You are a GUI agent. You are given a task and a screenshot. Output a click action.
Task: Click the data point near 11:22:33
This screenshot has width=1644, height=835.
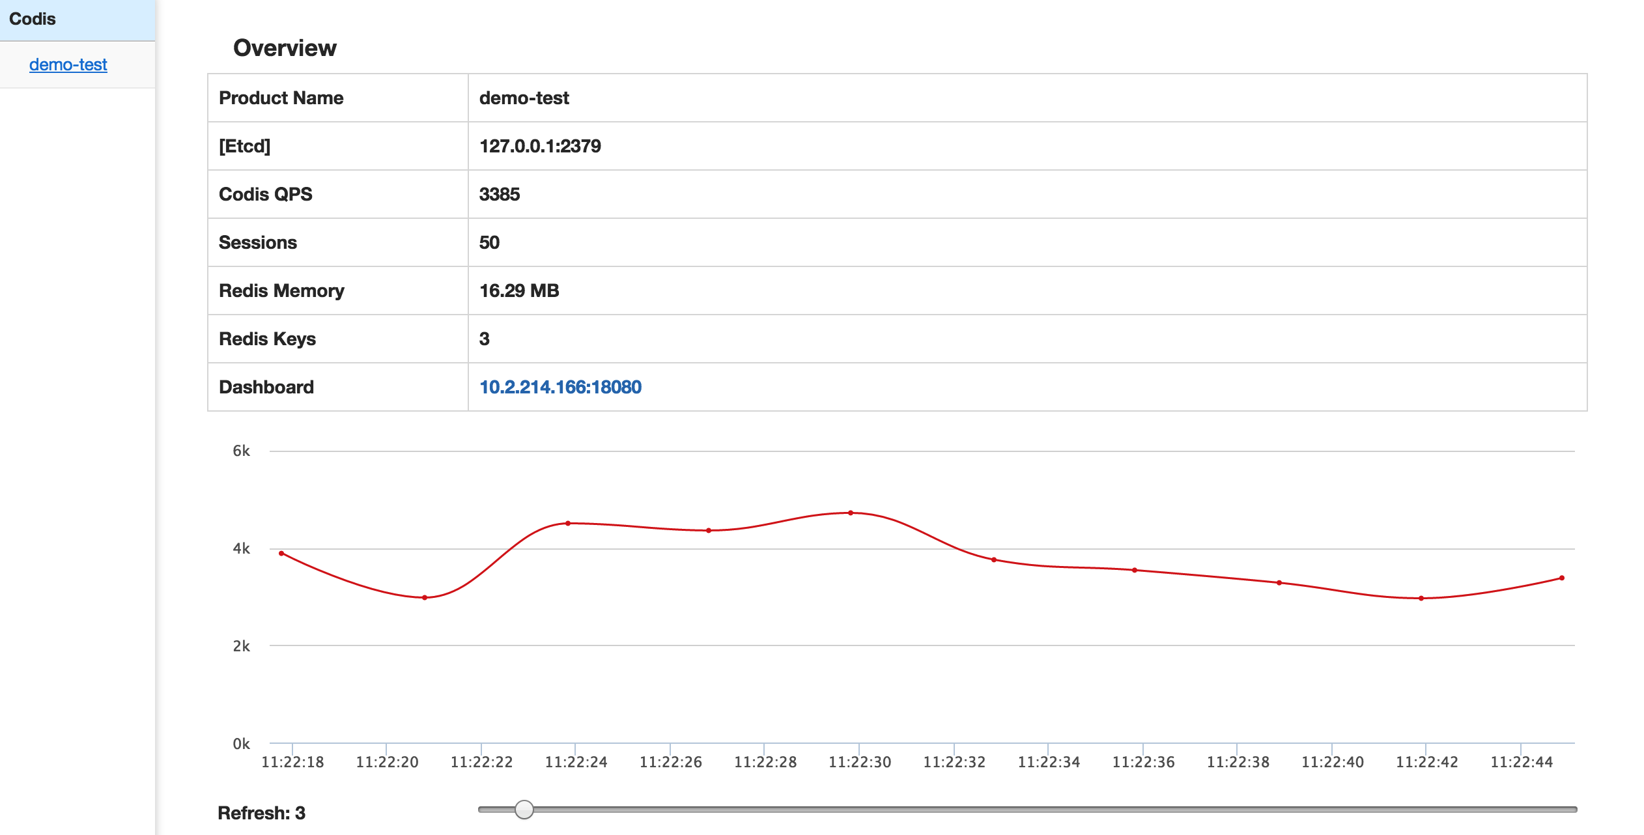tap(994, 559)
